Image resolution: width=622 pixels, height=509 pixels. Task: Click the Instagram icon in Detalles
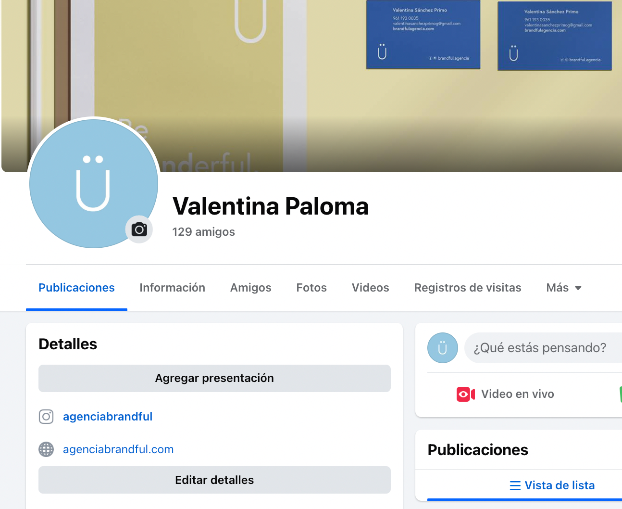46,417
